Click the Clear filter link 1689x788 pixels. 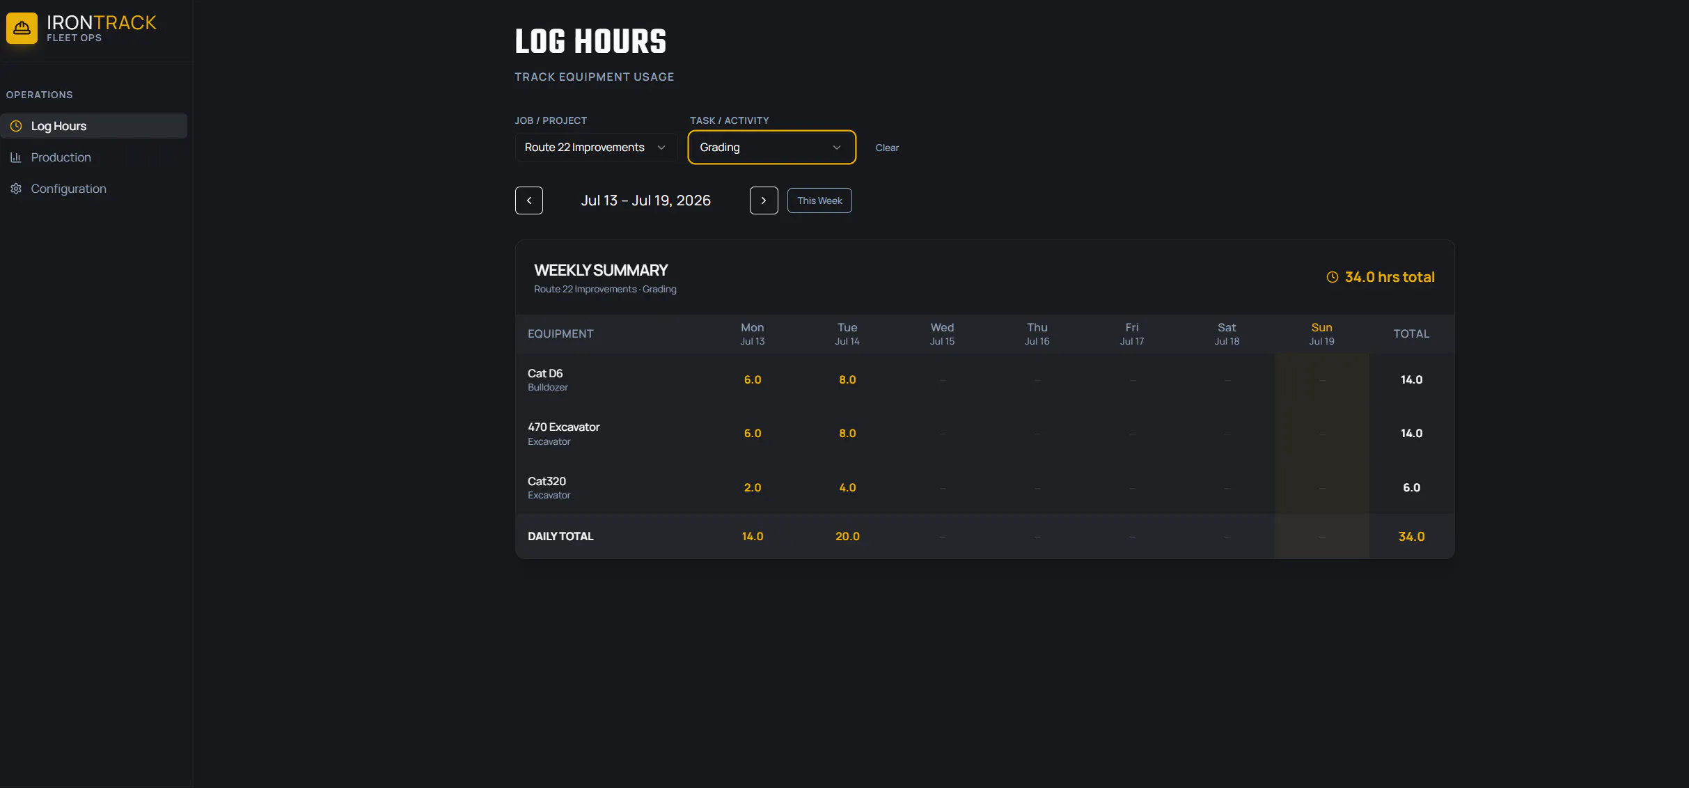(887, 148)
